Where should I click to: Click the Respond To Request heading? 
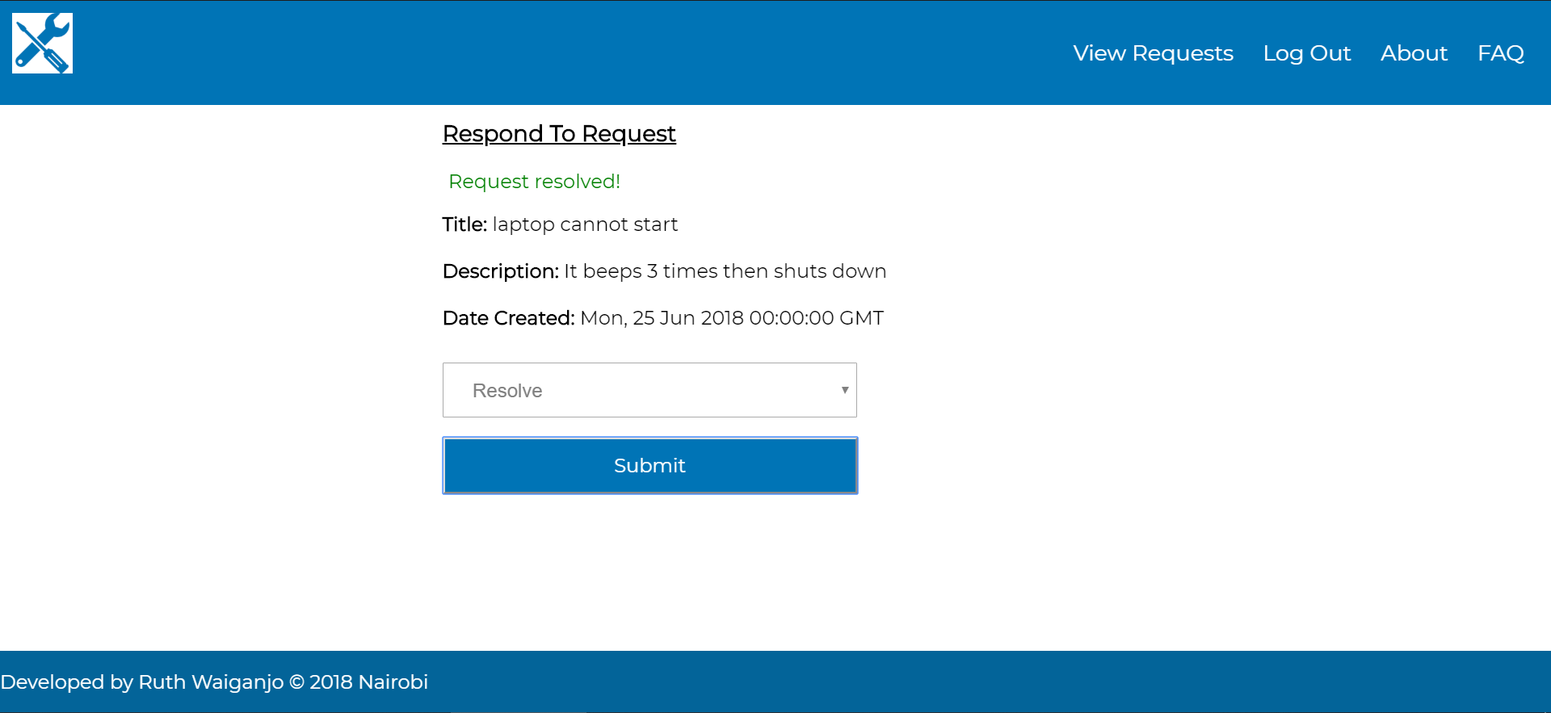tap(559, 134)
